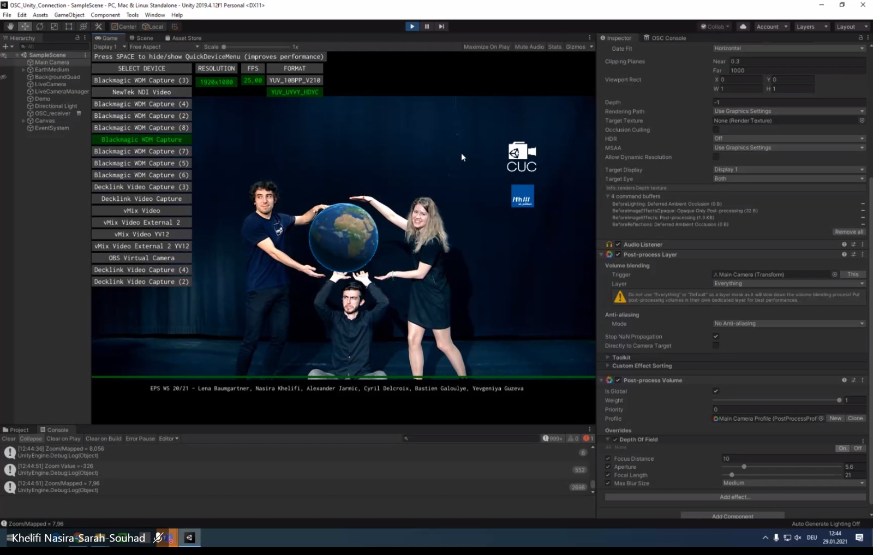
Task: Uncheck Stop NaN Propagation checkbox
Action: pyautogui.click(x=716, y=336)
